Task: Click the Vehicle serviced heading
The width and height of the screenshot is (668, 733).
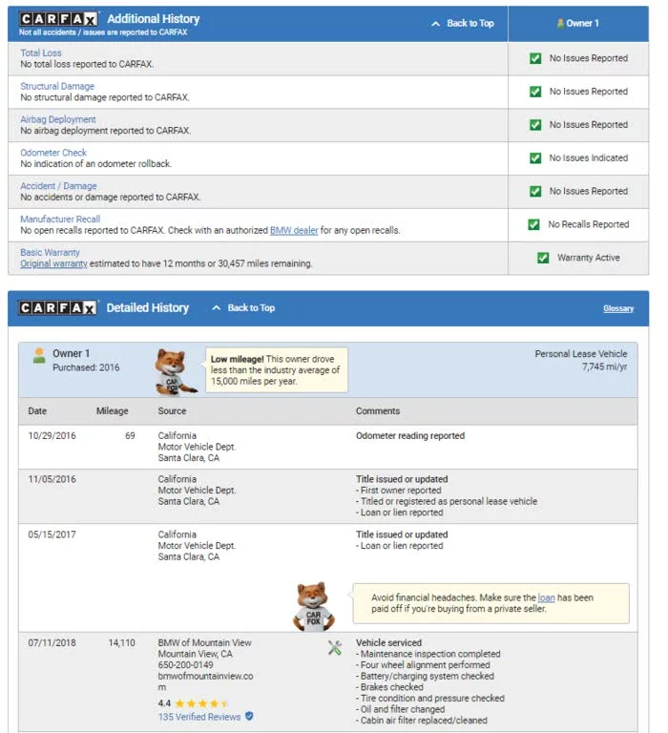Action: pos(389,642)
